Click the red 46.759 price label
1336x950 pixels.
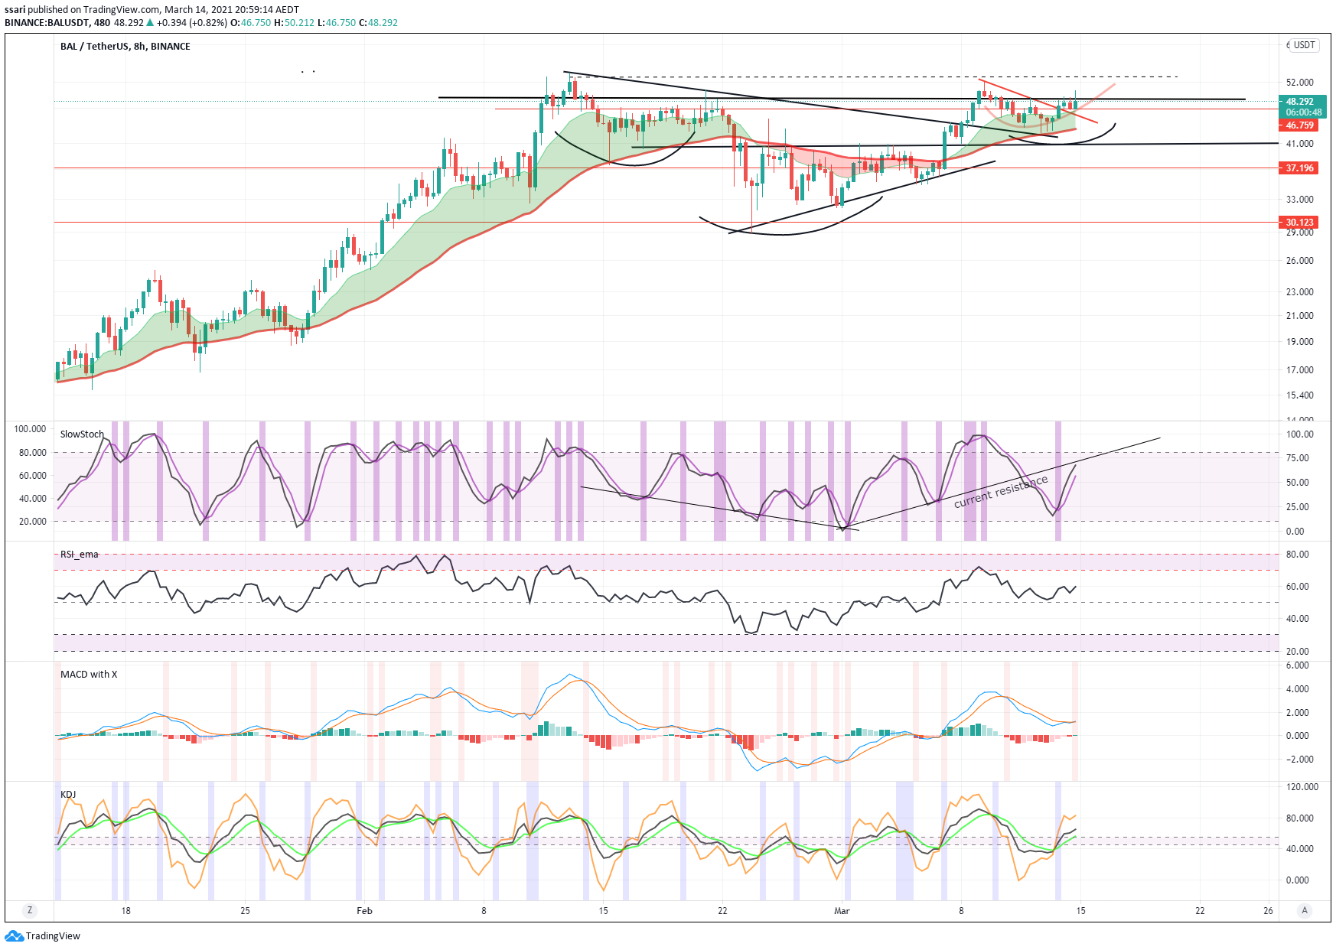1299,125
